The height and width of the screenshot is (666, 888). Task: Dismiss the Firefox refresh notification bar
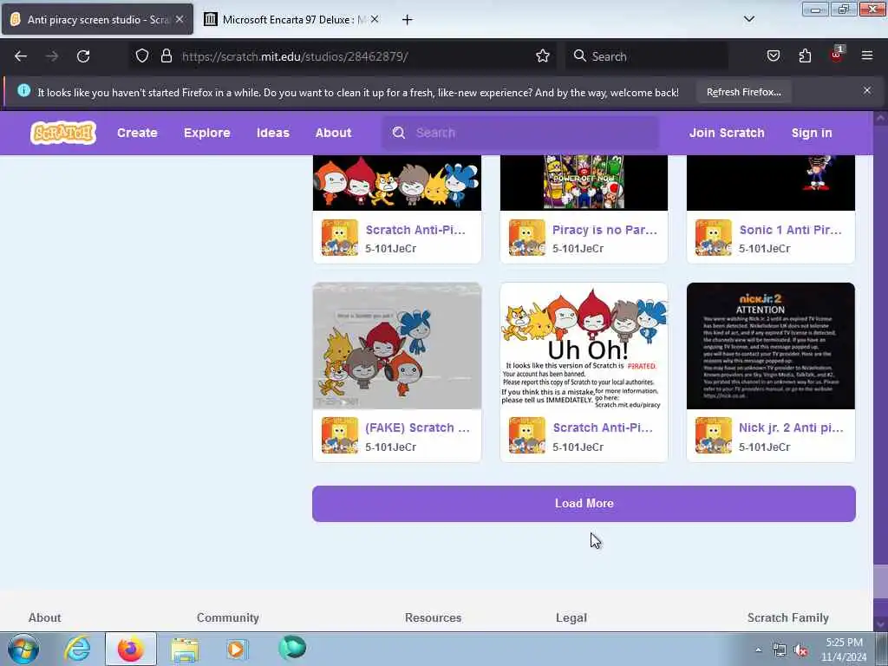(x=867, y=90)
